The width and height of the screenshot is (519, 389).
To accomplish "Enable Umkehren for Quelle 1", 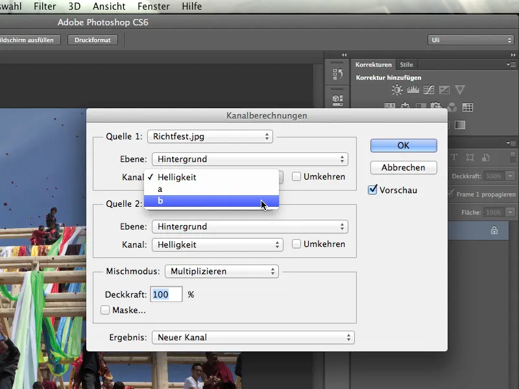I will (296, 176).
